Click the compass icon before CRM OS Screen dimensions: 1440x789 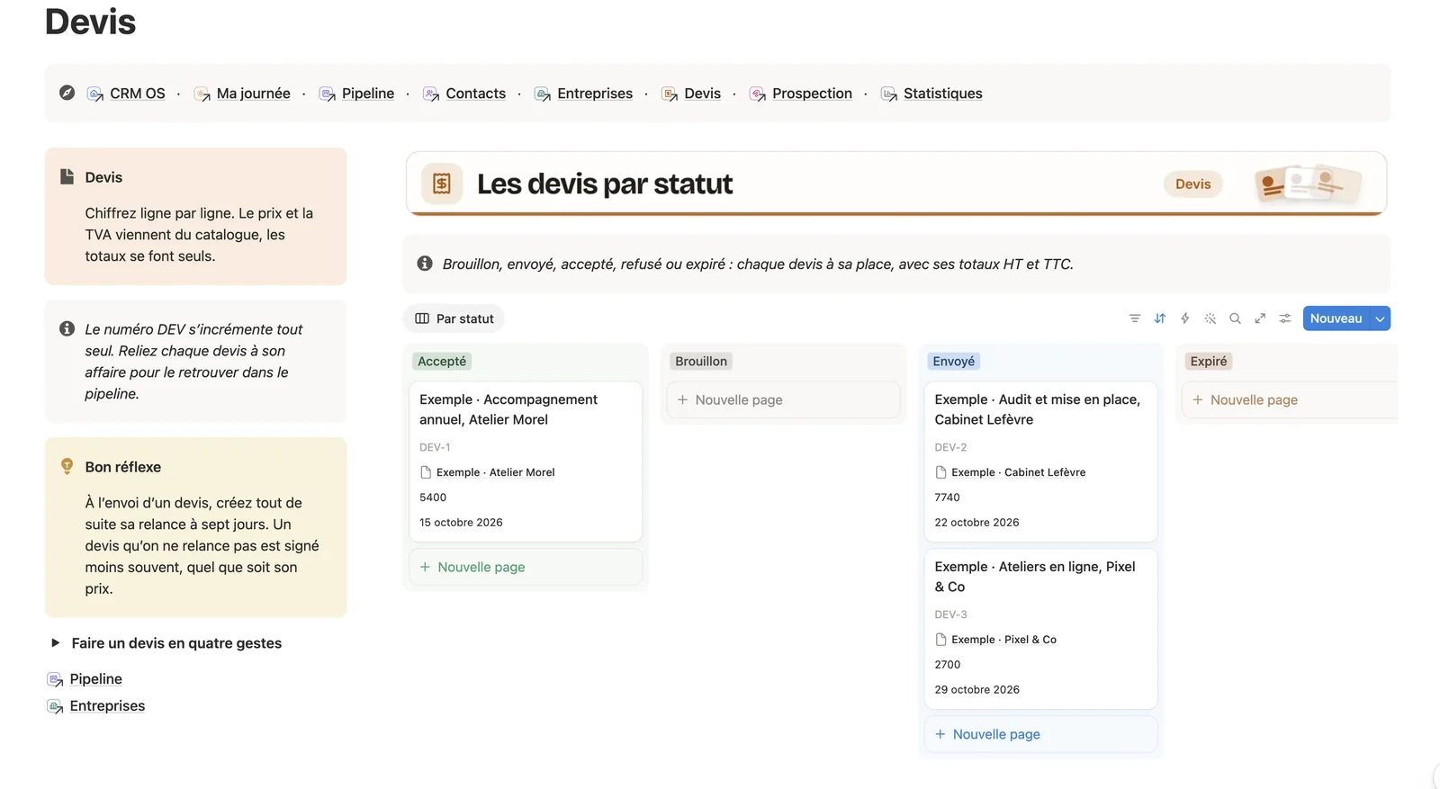tap(67, 93)
